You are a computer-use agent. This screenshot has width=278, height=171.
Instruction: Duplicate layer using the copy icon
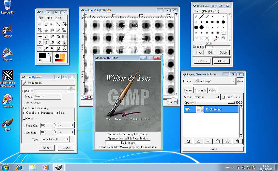click(x=218, y=141)
